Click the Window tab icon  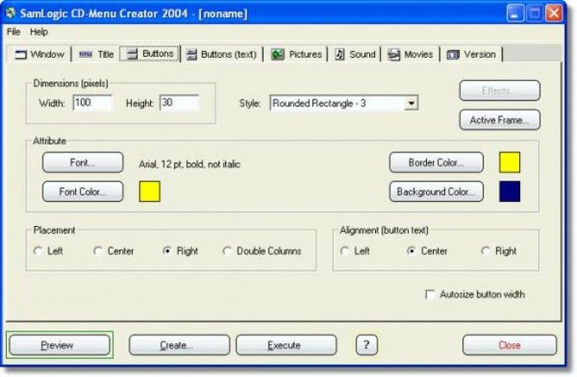coord(20,55)
